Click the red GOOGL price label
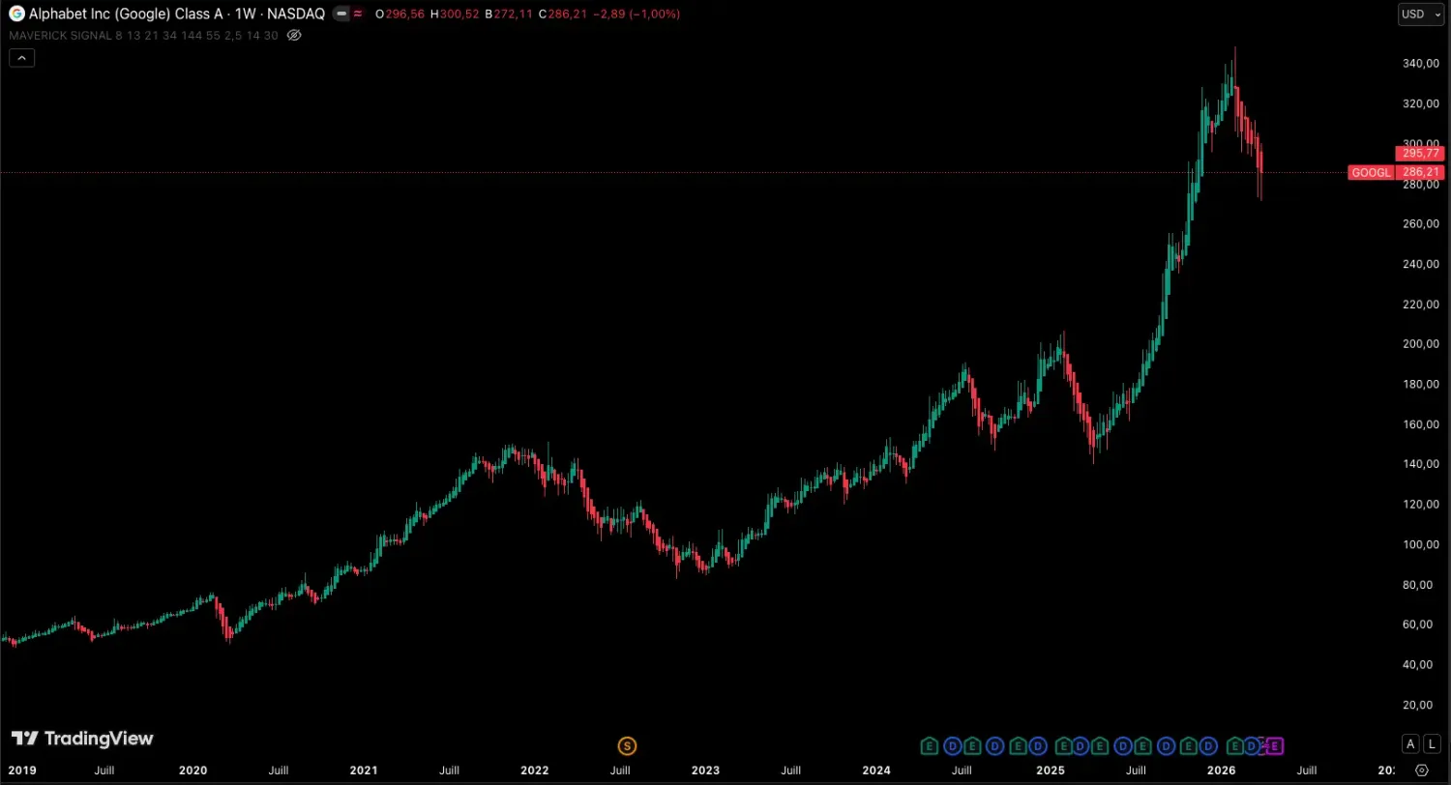Image resolution: width=1451 pixels, height=785 pixels. [1372, 173]
